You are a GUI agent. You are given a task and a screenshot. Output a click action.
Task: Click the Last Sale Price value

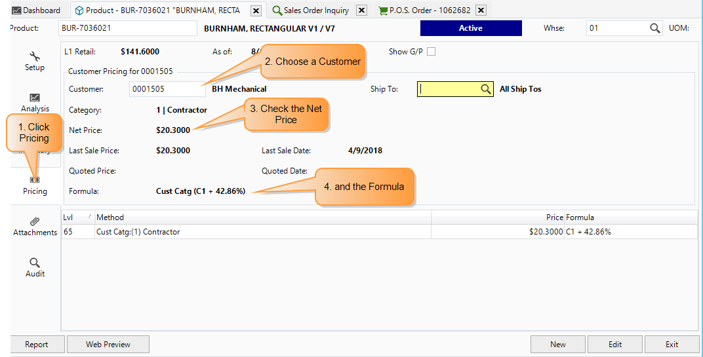point(173,151)
